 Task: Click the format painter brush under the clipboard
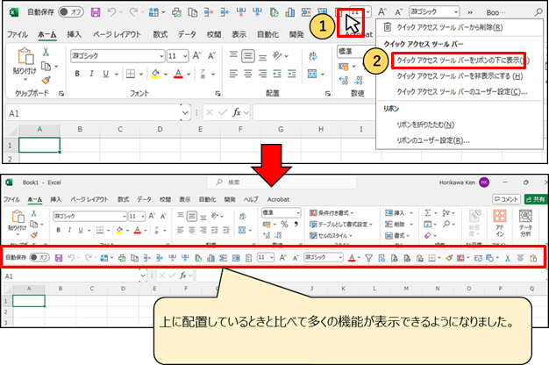pyautogui.click(x=46, y=81)
